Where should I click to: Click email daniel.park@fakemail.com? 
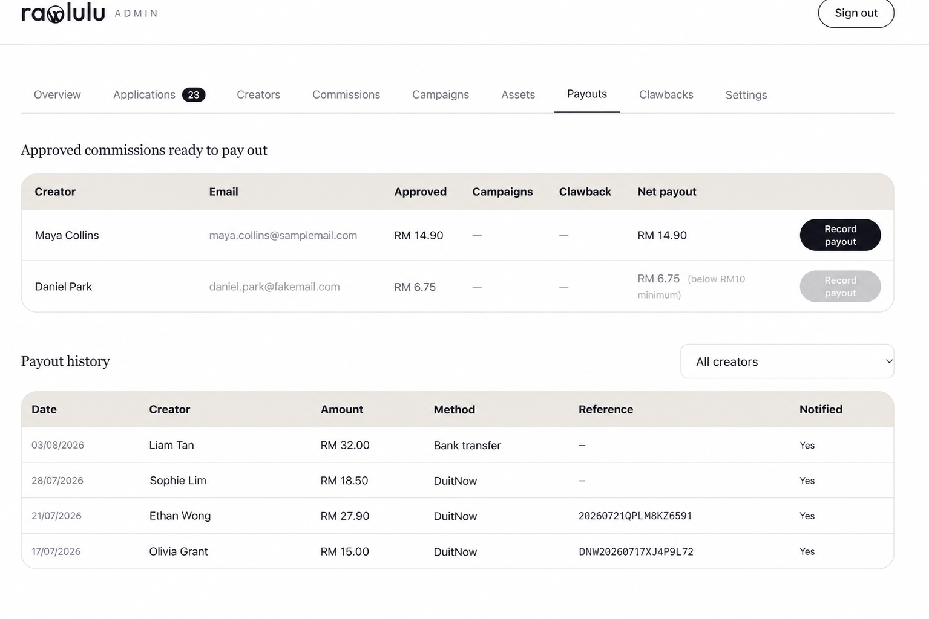tap(274, 287)
